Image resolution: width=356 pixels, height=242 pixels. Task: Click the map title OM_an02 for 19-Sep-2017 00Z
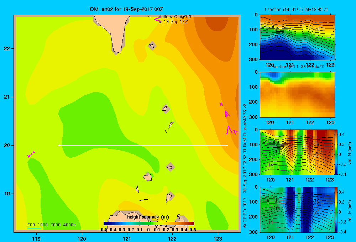126,9
